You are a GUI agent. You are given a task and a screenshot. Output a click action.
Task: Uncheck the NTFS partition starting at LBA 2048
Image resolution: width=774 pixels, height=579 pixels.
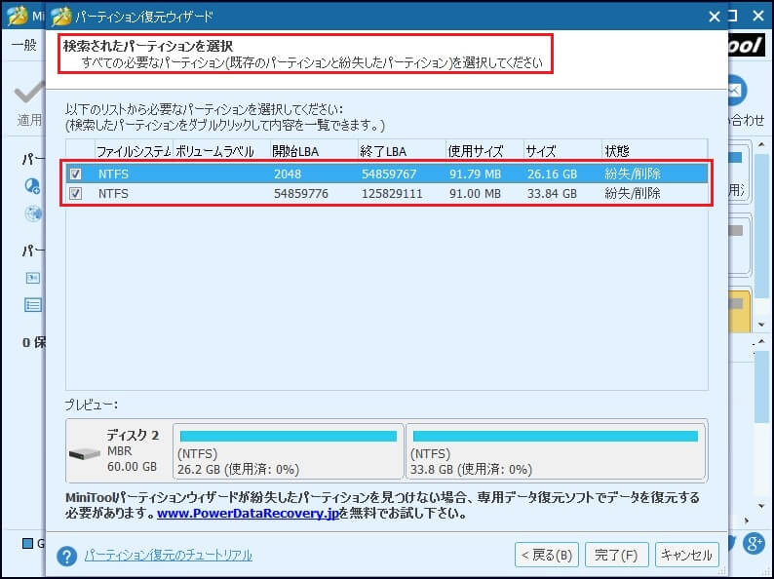tap(75, 174)
